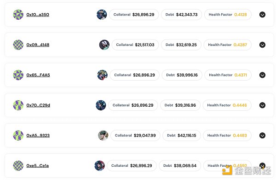Image resolution: width=276 pixels, height=180 pixels.
Task: Expand row with health factor 0.4371
Action: click(x=262, y=75)
